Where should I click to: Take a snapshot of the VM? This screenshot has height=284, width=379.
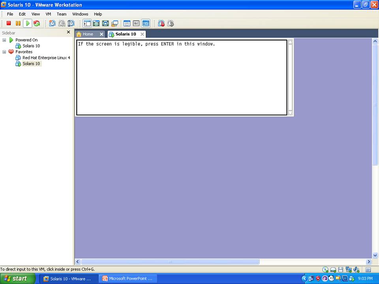coord(52,23)
